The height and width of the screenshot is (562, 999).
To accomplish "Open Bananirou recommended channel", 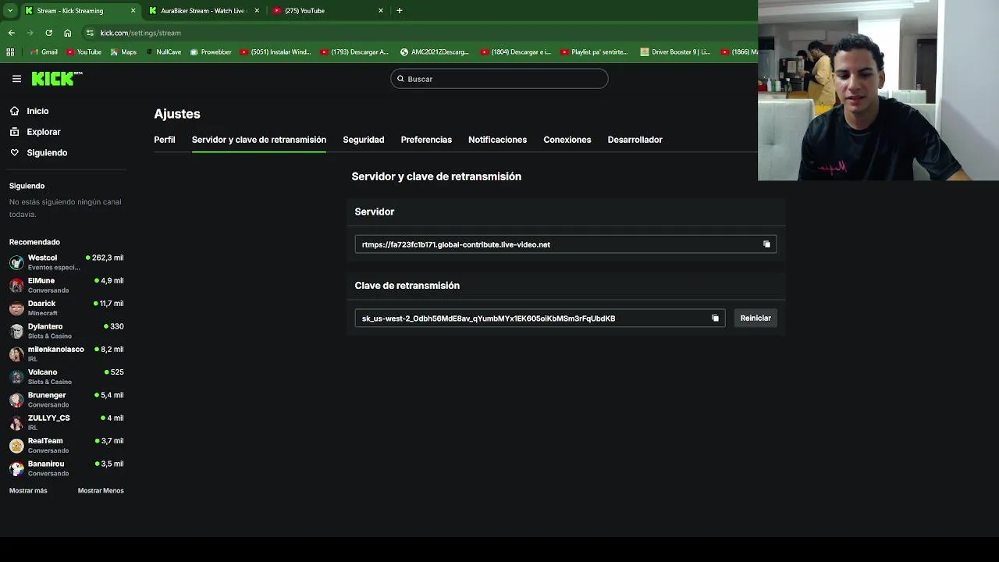I will 66,468.
